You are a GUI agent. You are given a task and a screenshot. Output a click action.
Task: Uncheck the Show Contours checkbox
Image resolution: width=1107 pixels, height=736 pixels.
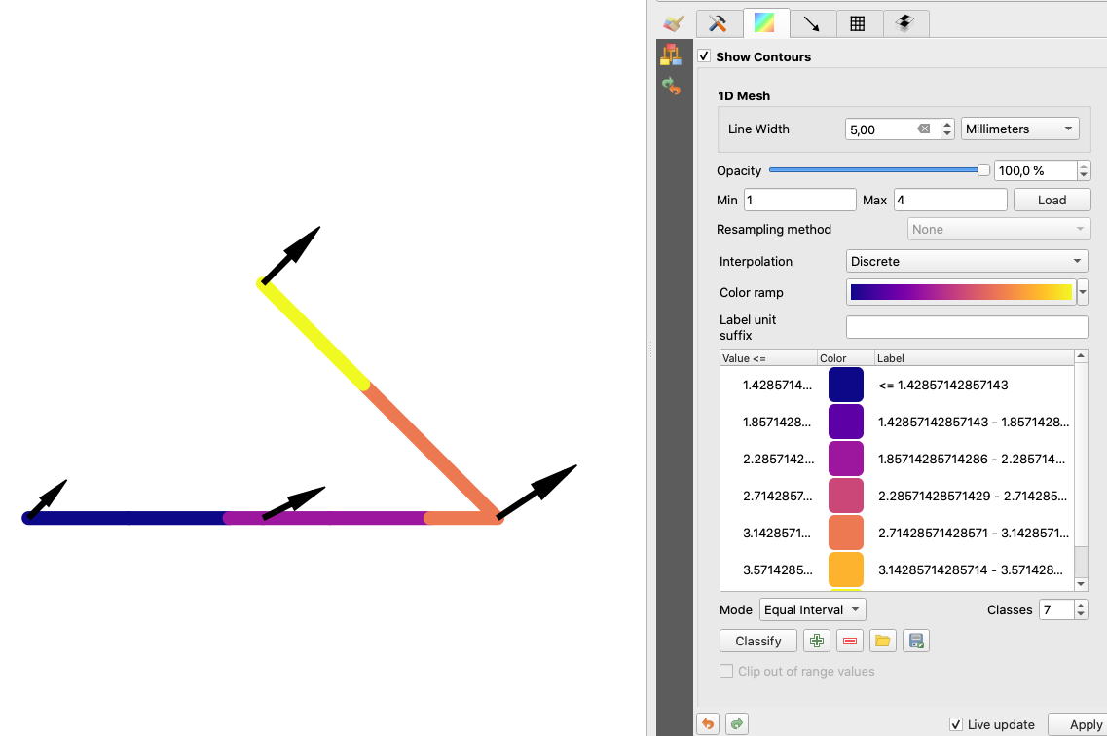click(x=704, y=56)
